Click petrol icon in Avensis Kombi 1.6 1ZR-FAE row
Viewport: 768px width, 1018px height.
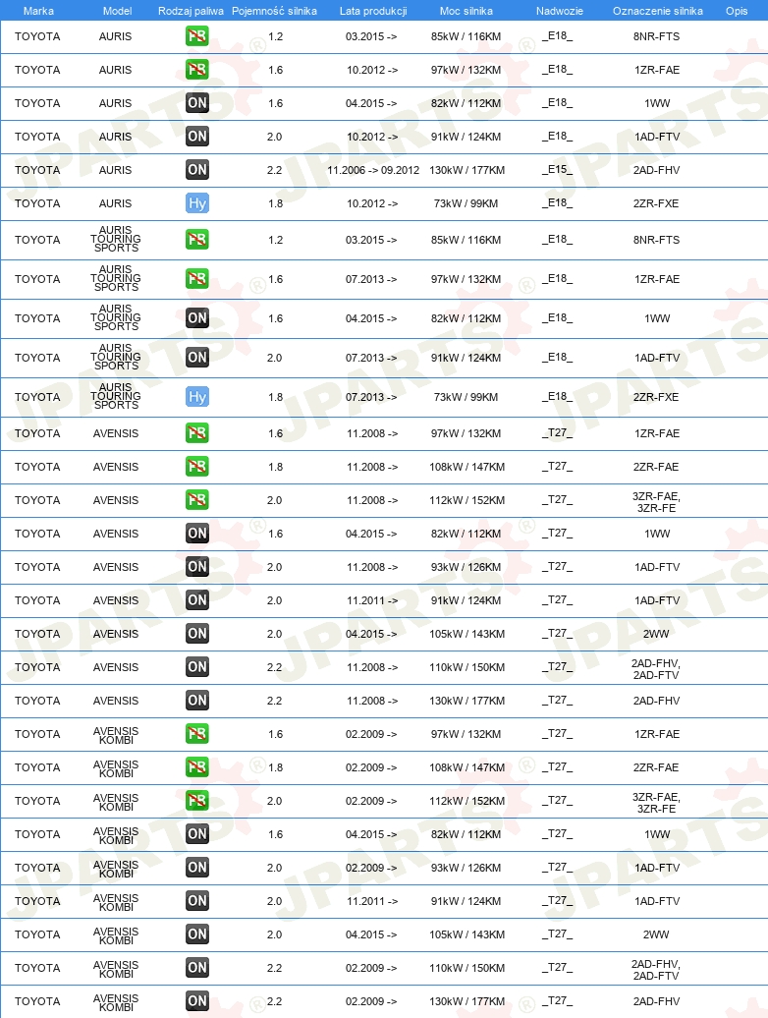click(x=197, y=734)
